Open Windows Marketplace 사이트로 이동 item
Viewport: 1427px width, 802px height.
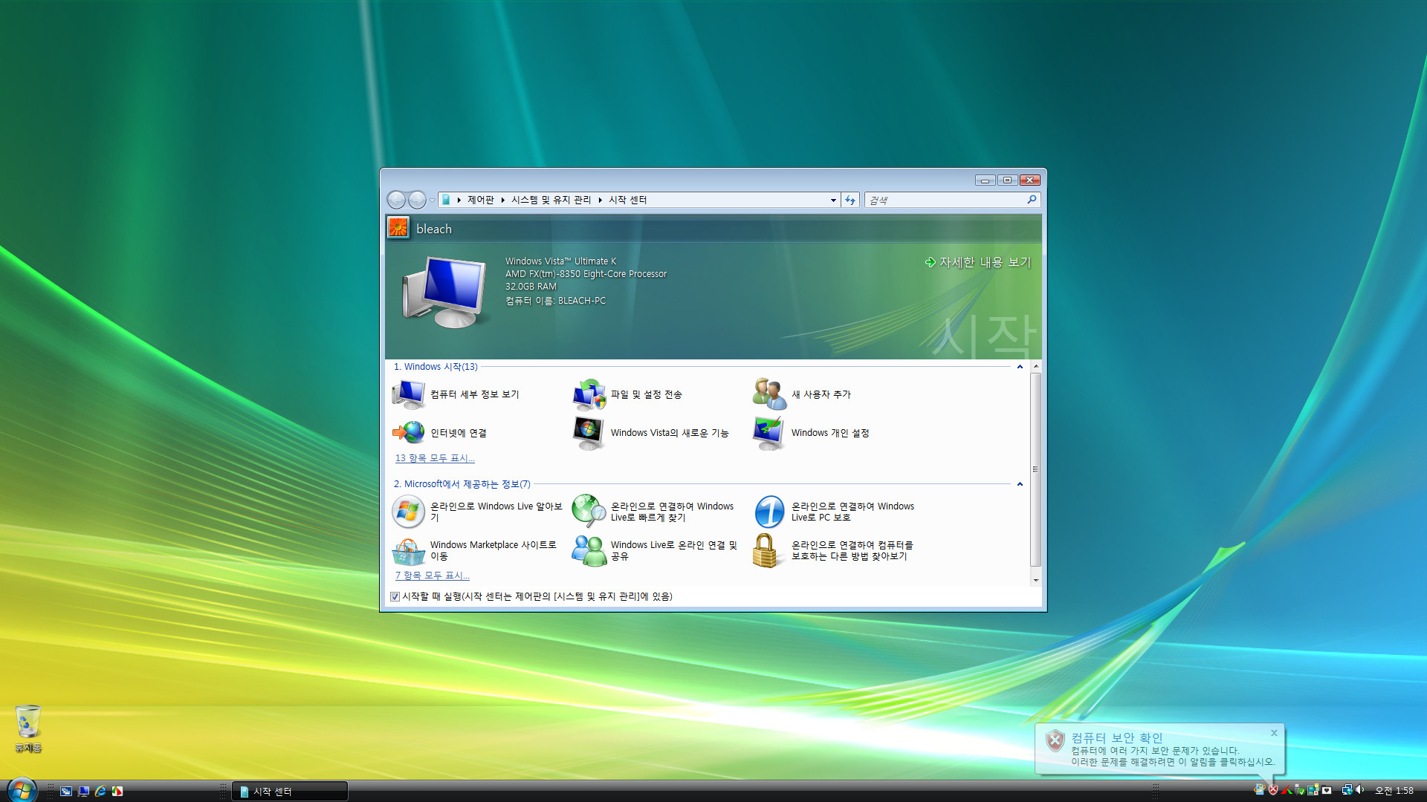point(474,550)
